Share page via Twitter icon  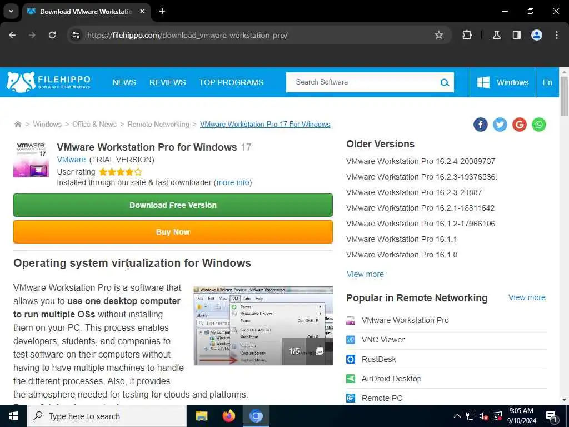pyautogui.click(x=500, y=125)
